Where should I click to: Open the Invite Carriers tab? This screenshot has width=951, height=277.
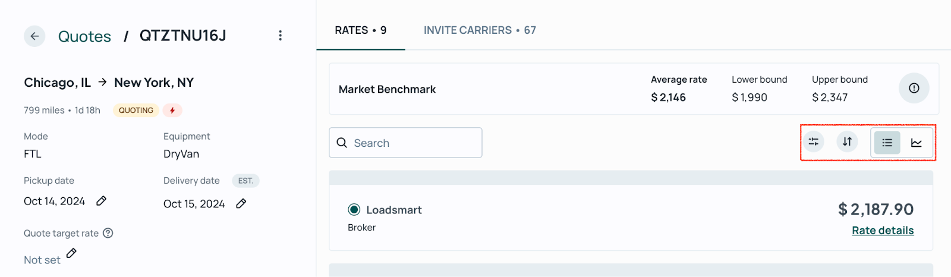click(480, 30)
